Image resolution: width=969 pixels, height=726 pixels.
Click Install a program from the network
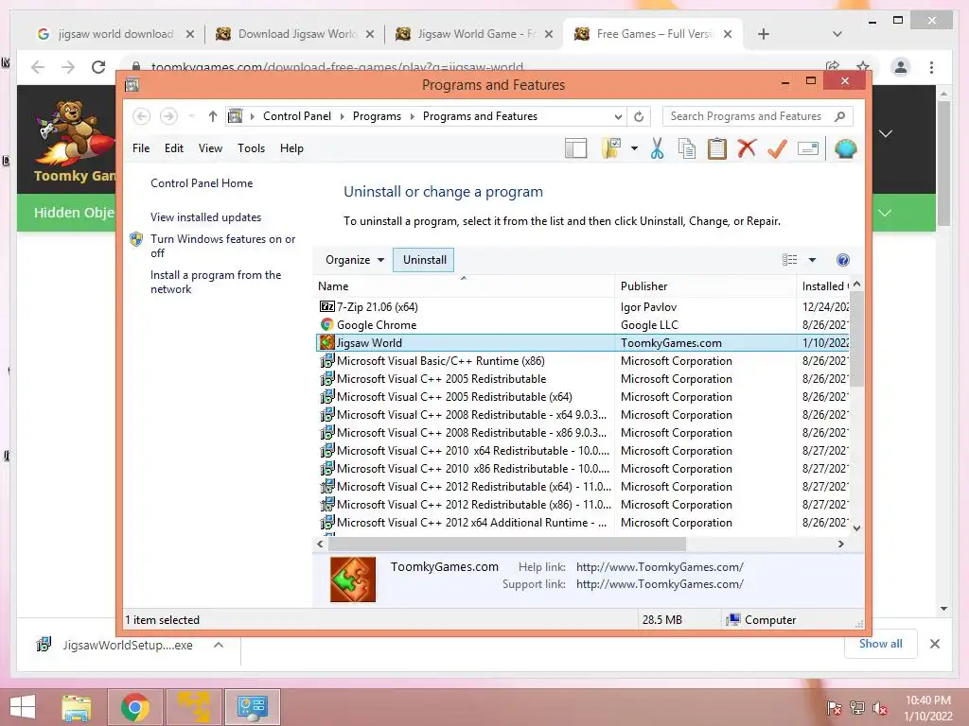tap(216, 282)
